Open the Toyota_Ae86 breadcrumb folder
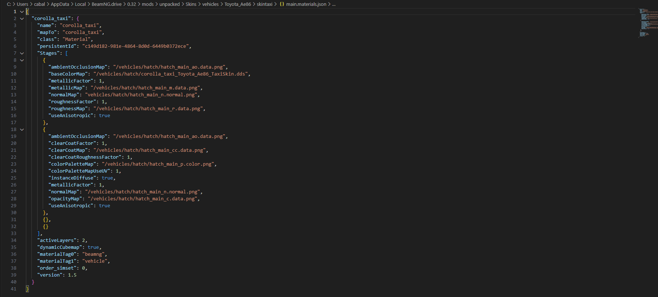 [x=238, y=4]
